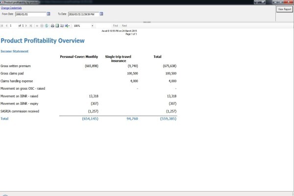Click SASRIA commission received label
Screen dimensions: 294x196
pyautogui.click(x=20, y=111)
